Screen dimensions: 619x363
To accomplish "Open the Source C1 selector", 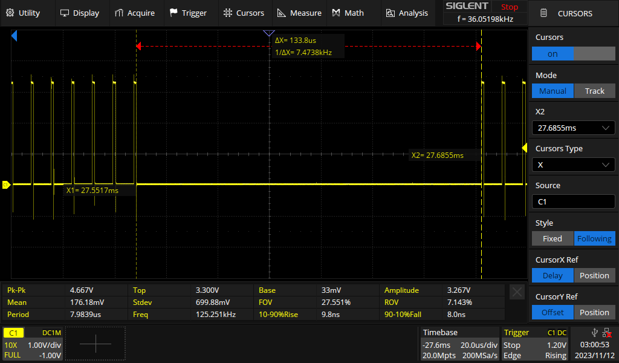I will [573, 202].
